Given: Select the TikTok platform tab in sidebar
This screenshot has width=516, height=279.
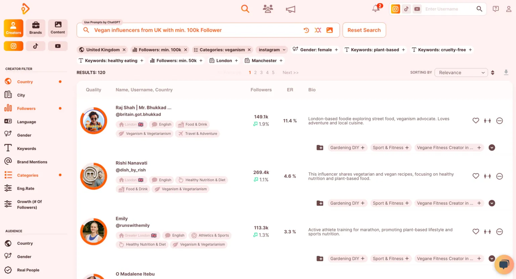Looking at the screenshot, I should pyautogui.click(x=36, y=46).
